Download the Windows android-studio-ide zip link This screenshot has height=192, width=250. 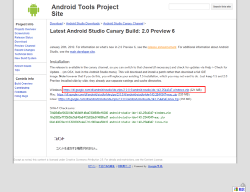coord(126,90)
